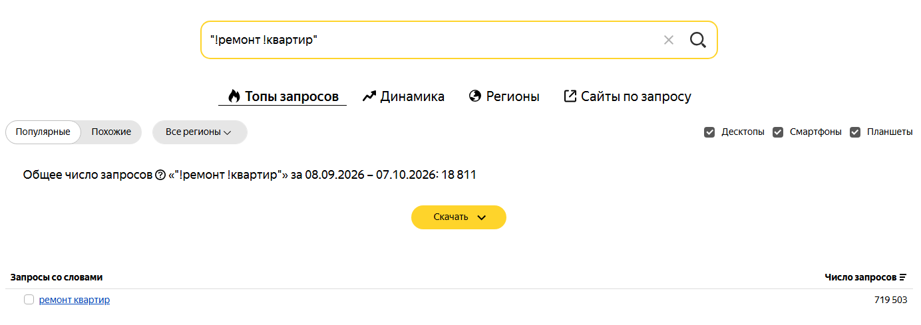Select the Похожие toggle option

coord(111,132)
